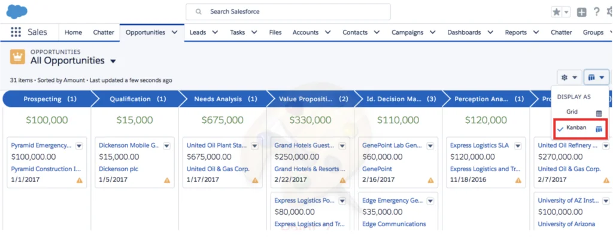The width and height of the screenshot is (613, 241).
Task: Click warning icon on Pyramid Emergency card
Action: coord(80,181)
